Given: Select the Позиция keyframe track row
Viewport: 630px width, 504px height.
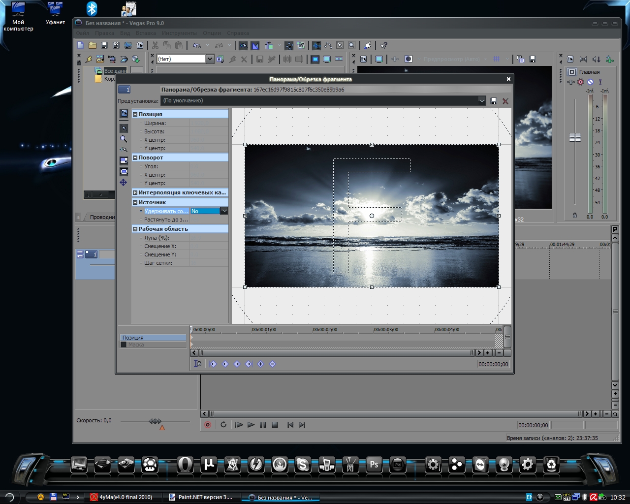Looking at the screenshot, I should pos(153,338).
